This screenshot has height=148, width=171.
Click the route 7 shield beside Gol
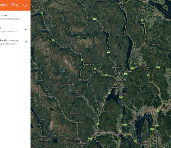(42, 13)
